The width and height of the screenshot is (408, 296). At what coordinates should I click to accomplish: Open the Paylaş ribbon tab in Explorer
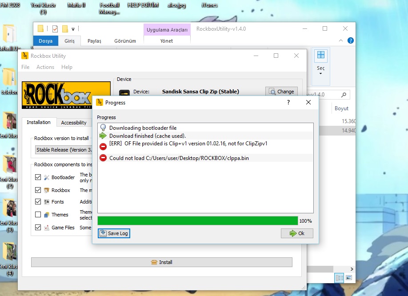94,41
